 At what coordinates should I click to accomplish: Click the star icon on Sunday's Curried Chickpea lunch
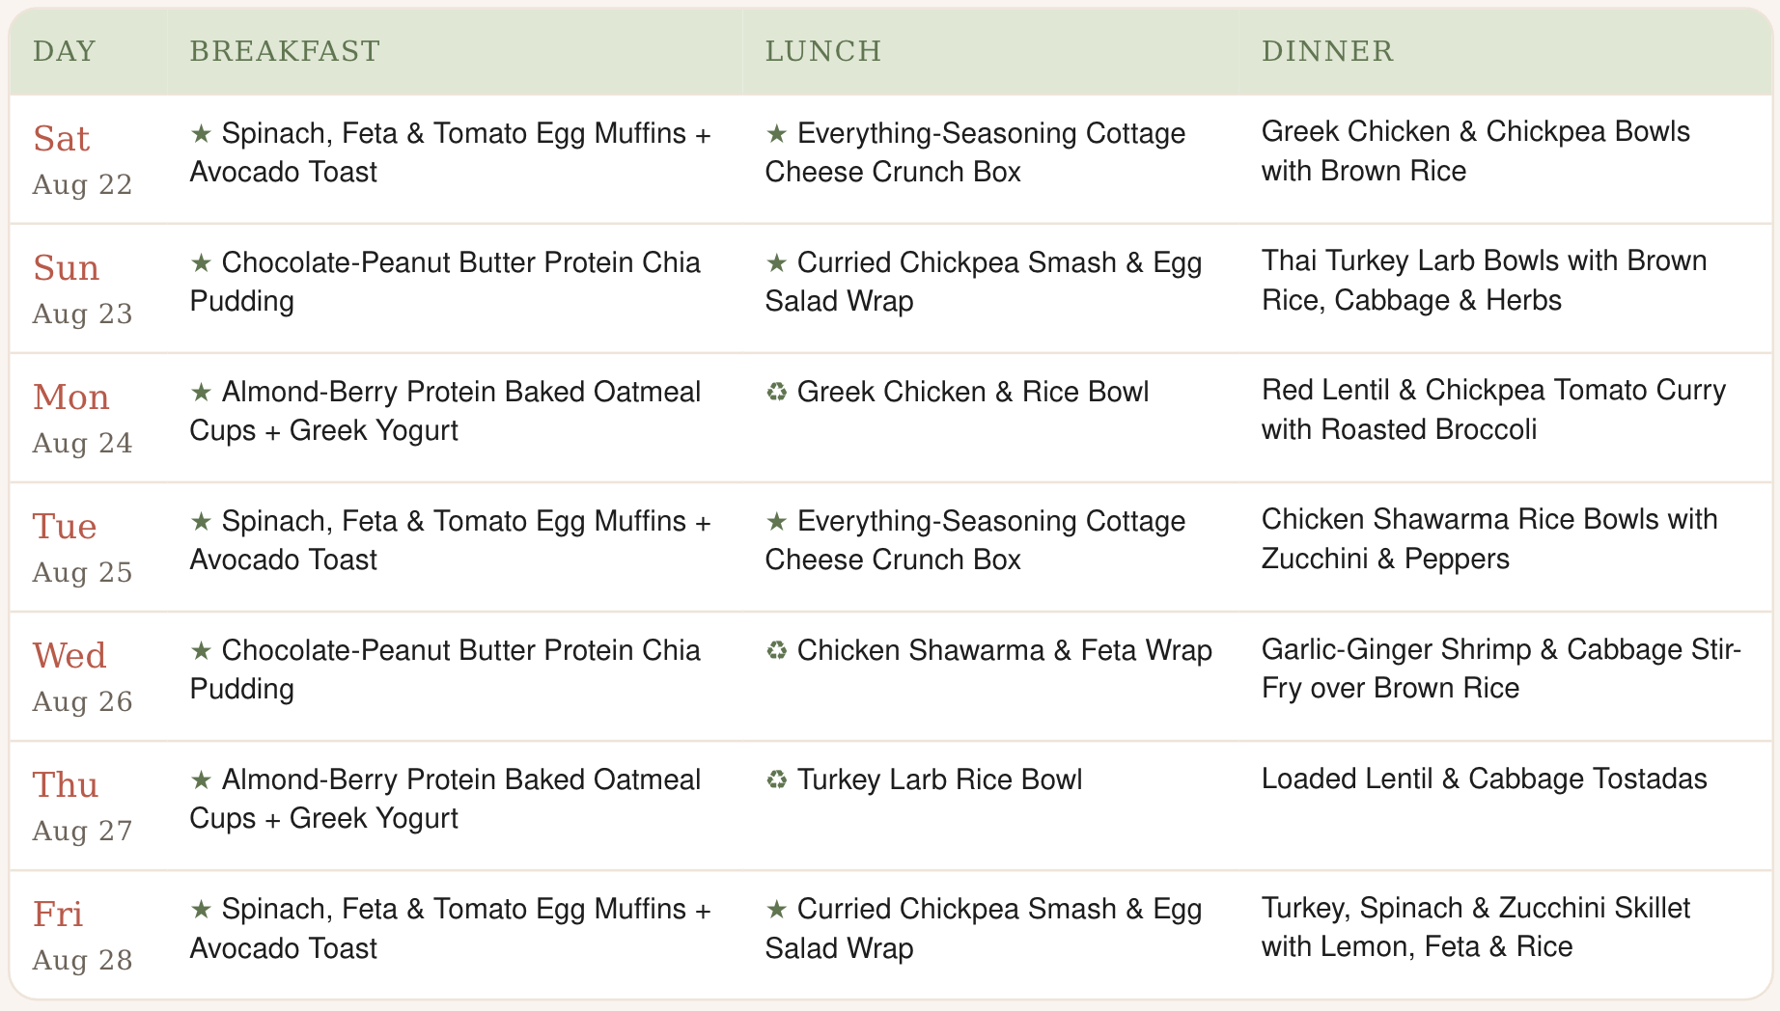(x=776, y=262)
